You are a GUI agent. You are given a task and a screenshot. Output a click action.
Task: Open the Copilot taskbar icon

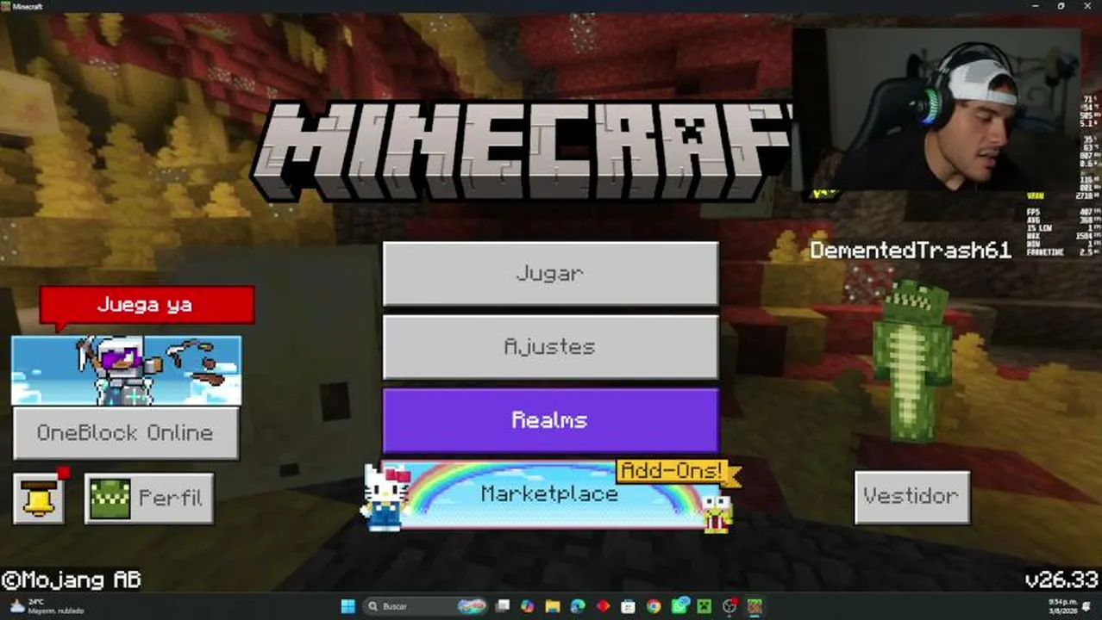528,606
